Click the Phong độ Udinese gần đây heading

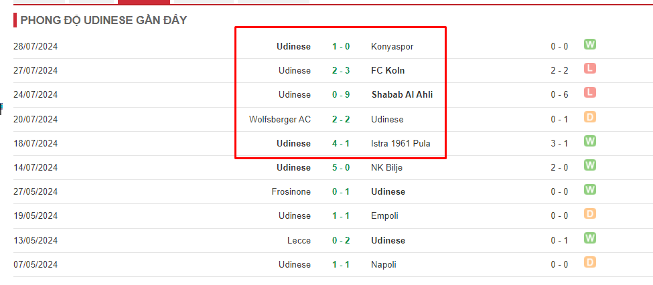pyautogui.click(x=104, y=20)
